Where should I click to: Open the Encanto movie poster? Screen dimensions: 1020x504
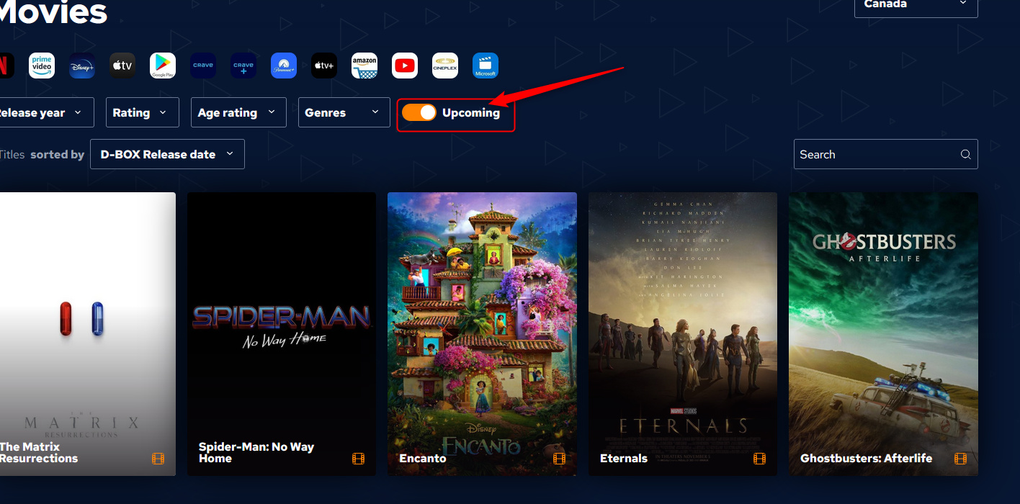pos(482,334)
